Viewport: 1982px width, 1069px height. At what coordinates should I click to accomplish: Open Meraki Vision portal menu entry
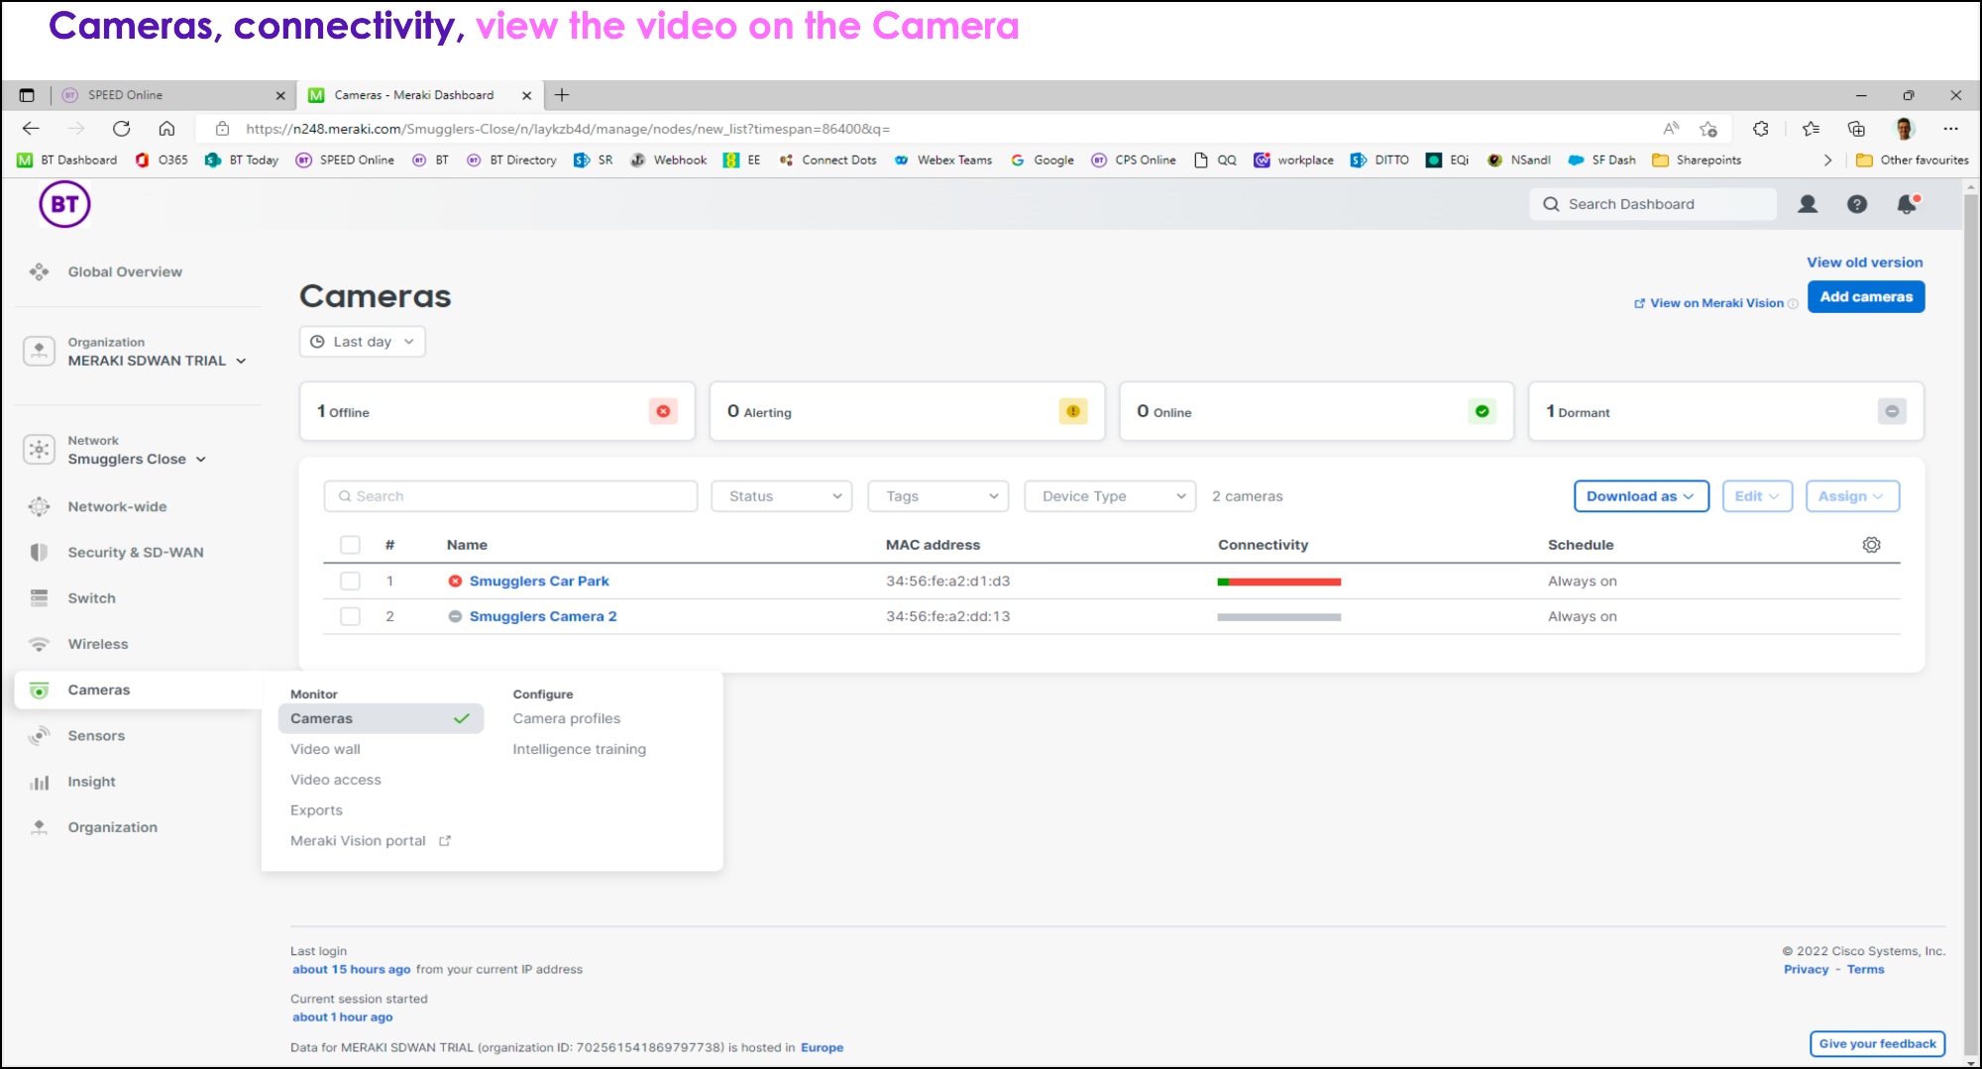pyautogui.click(x=370, y=841)
